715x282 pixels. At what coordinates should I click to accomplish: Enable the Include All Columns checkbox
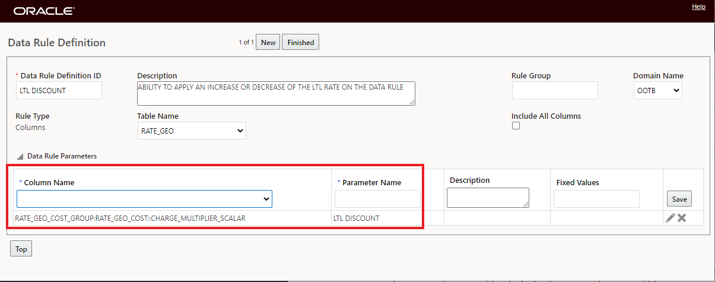tap(516, 126)
